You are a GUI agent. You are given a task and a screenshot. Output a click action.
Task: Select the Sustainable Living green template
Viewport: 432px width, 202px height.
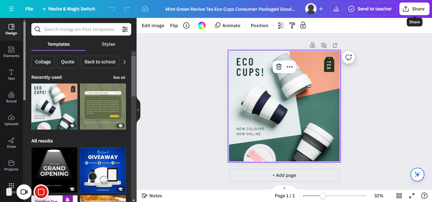(103, 107)
